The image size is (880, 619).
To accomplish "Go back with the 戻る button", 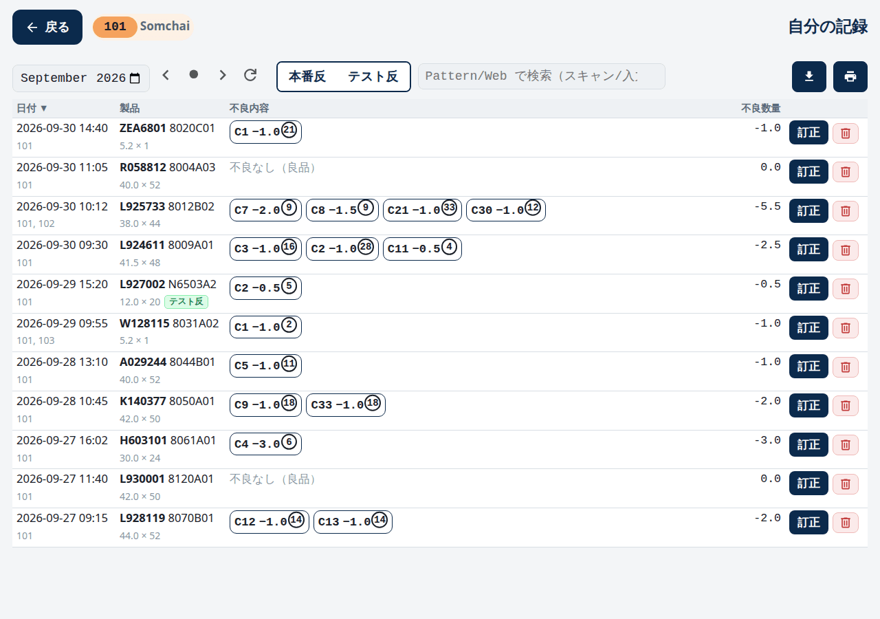I will 47,28.
